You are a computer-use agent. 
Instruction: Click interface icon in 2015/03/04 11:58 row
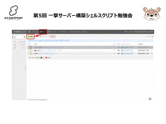point(122,54)
